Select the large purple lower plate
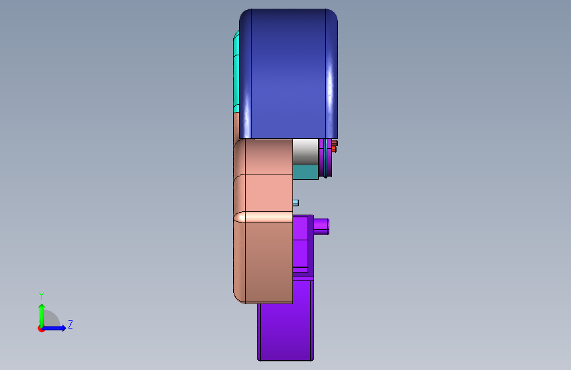Viewport: 571px width, 370px height. point(285,321)
